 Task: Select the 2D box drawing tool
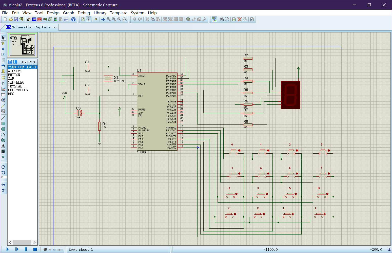pyautogui.click(x=3, y=123)
